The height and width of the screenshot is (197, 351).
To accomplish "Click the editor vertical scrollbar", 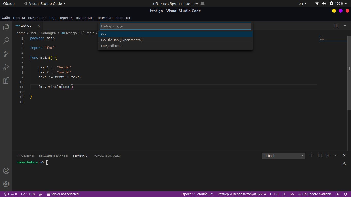I will click(x=349, y=73).
